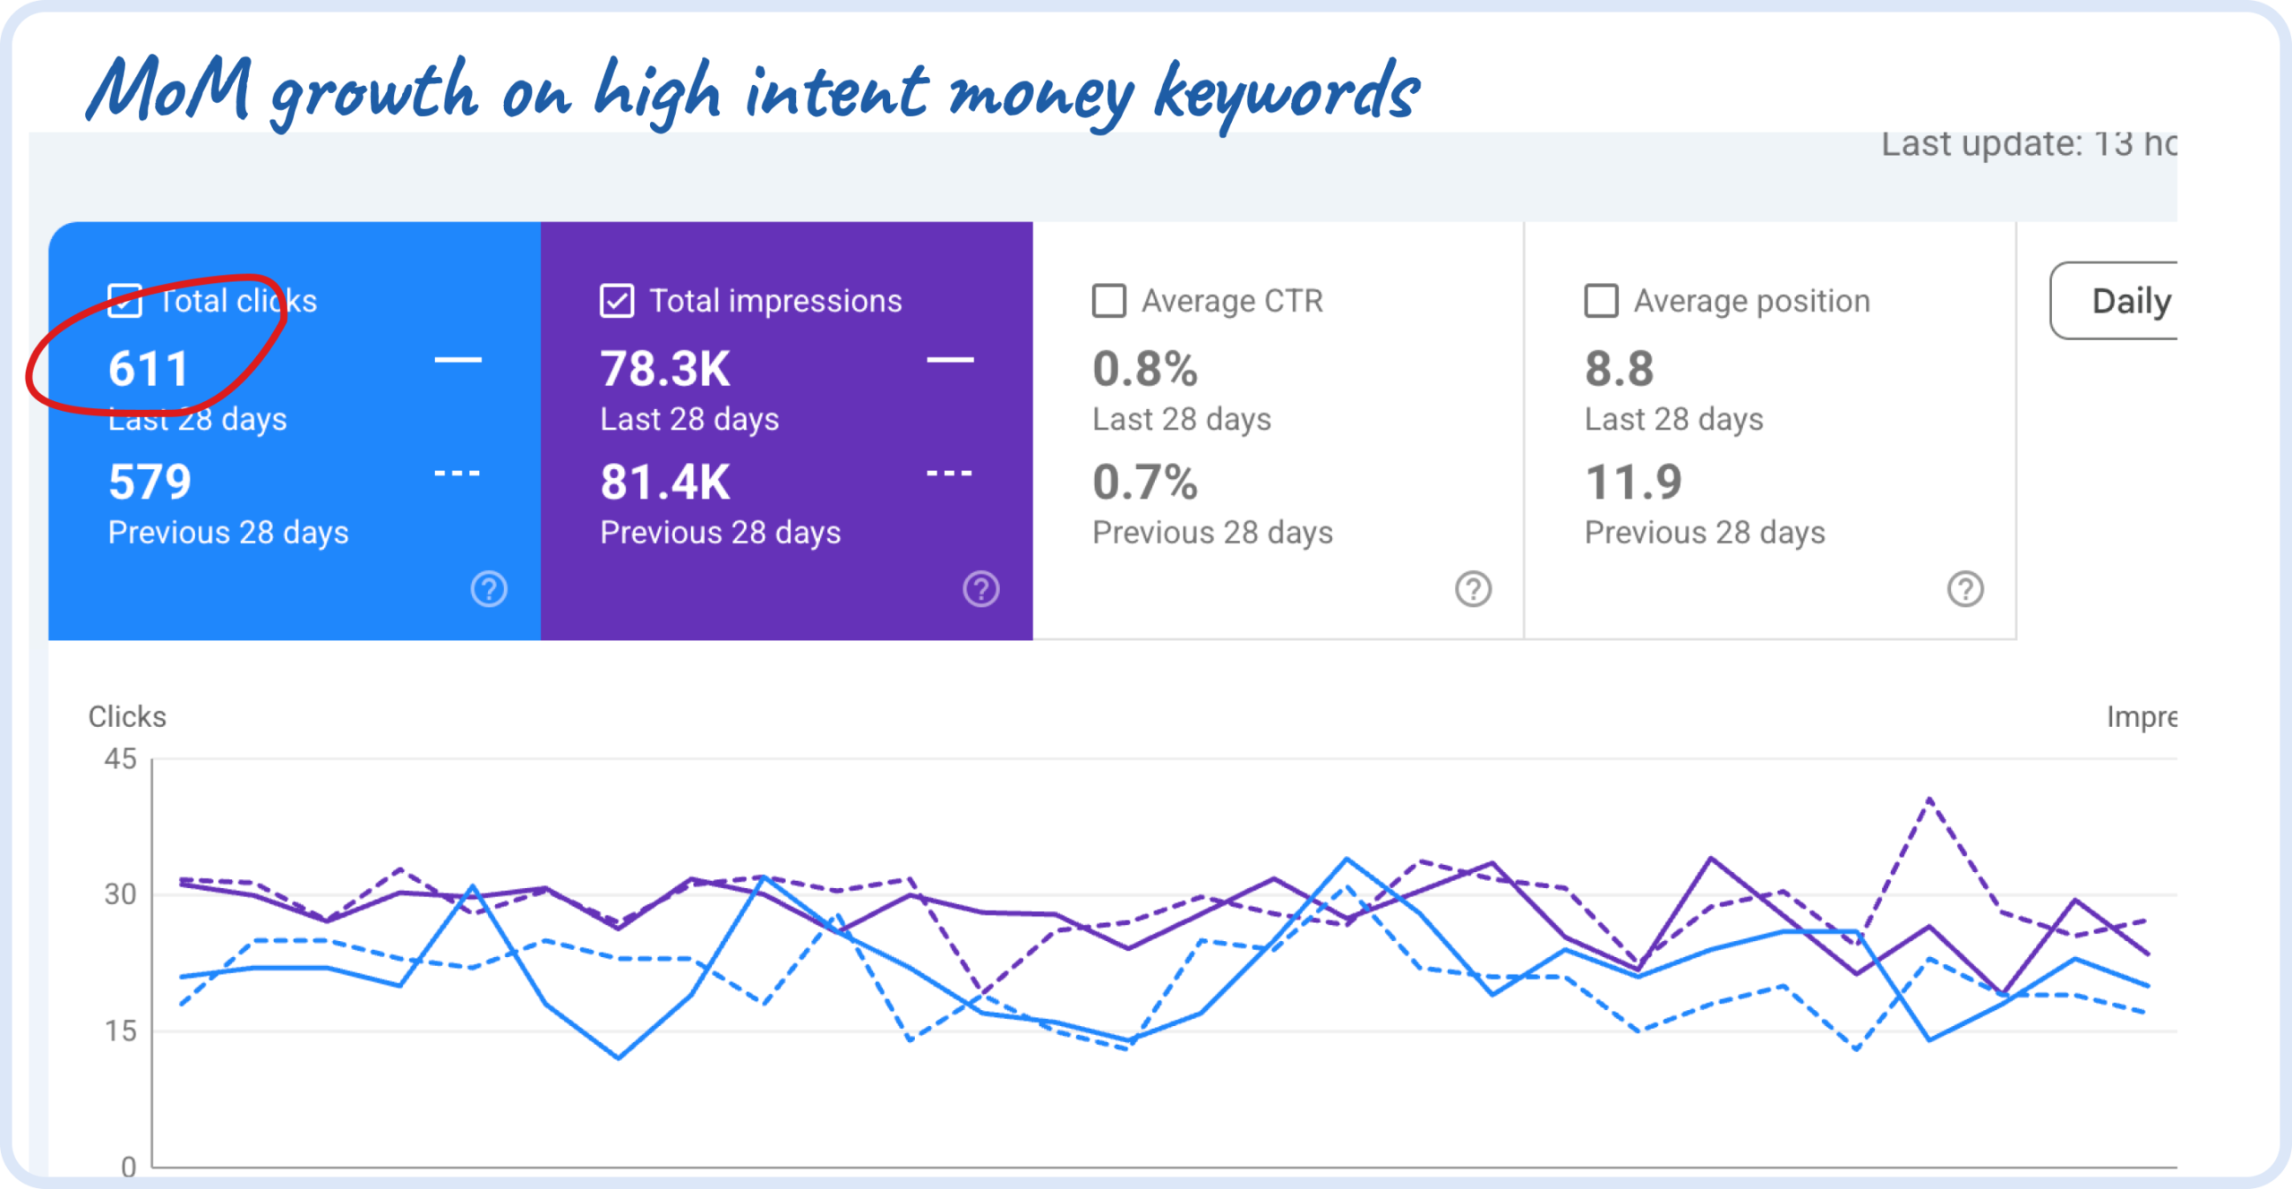
Task: Open help icon on Total clicks card
Action: (x=489, y=589)
